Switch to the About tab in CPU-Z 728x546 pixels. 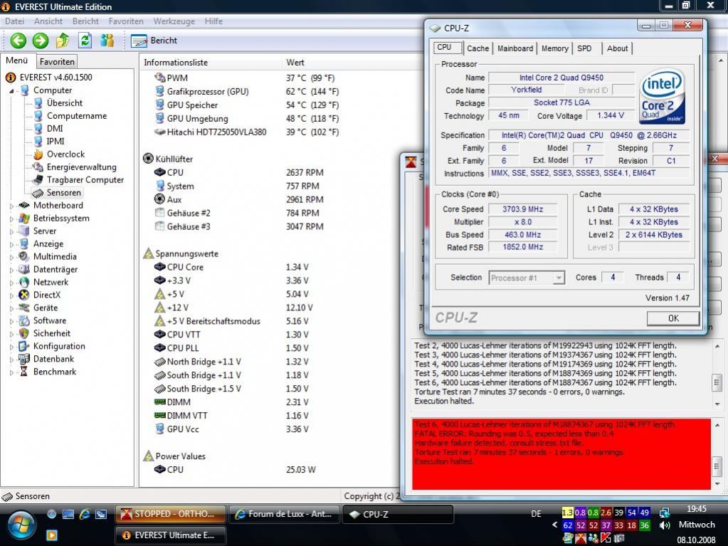pos(617,48)
